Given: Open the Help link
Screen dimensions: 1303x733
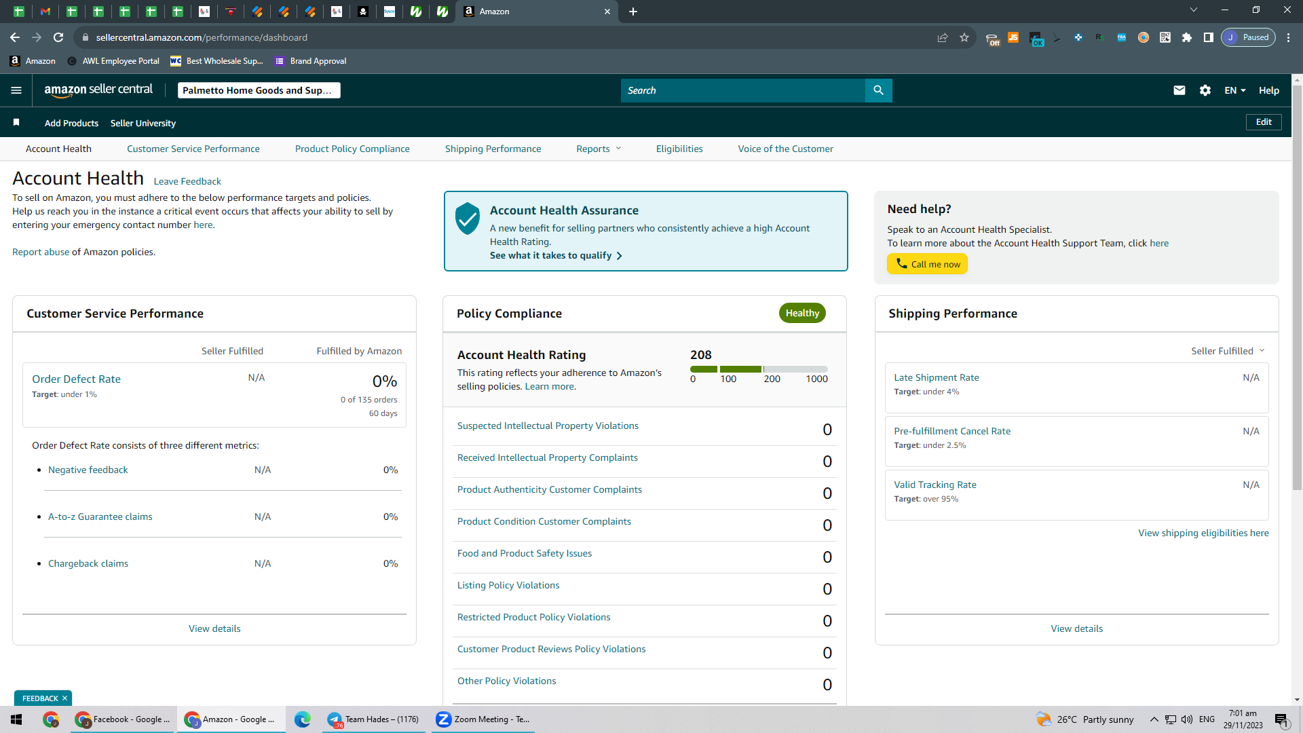Looking at the screenshot, I should click(1269, 90).
